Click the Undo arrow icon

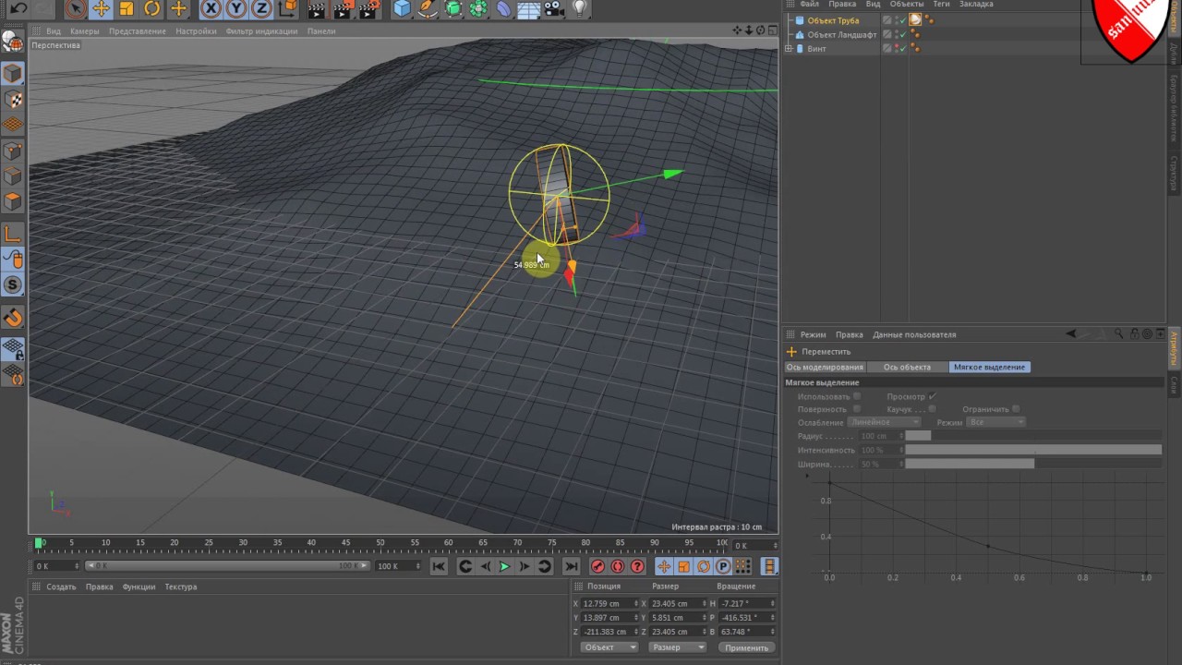tap(18, 9)
